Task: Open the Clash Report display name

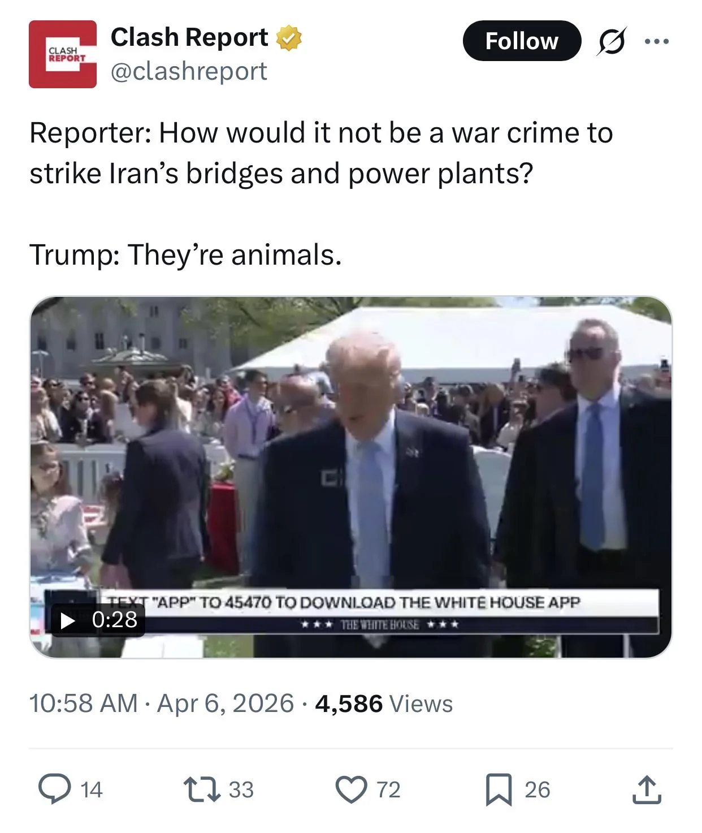Action: pos(189,37)
